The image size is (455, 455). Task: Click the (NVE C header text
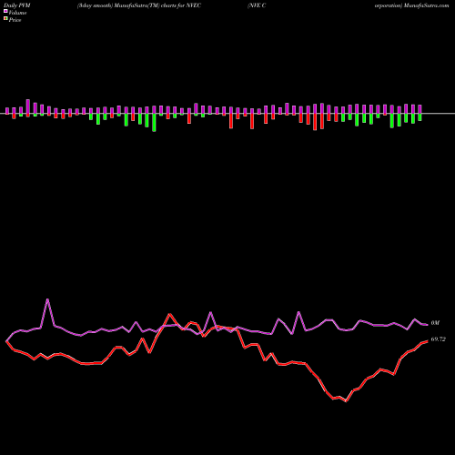coord(257,5)
